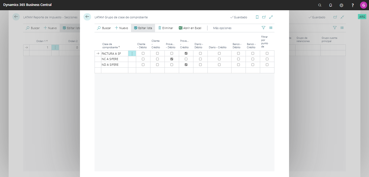Open help question mark icon
Image resolution: width=369 pixels, height=177 pixels.
pos(353,5)
